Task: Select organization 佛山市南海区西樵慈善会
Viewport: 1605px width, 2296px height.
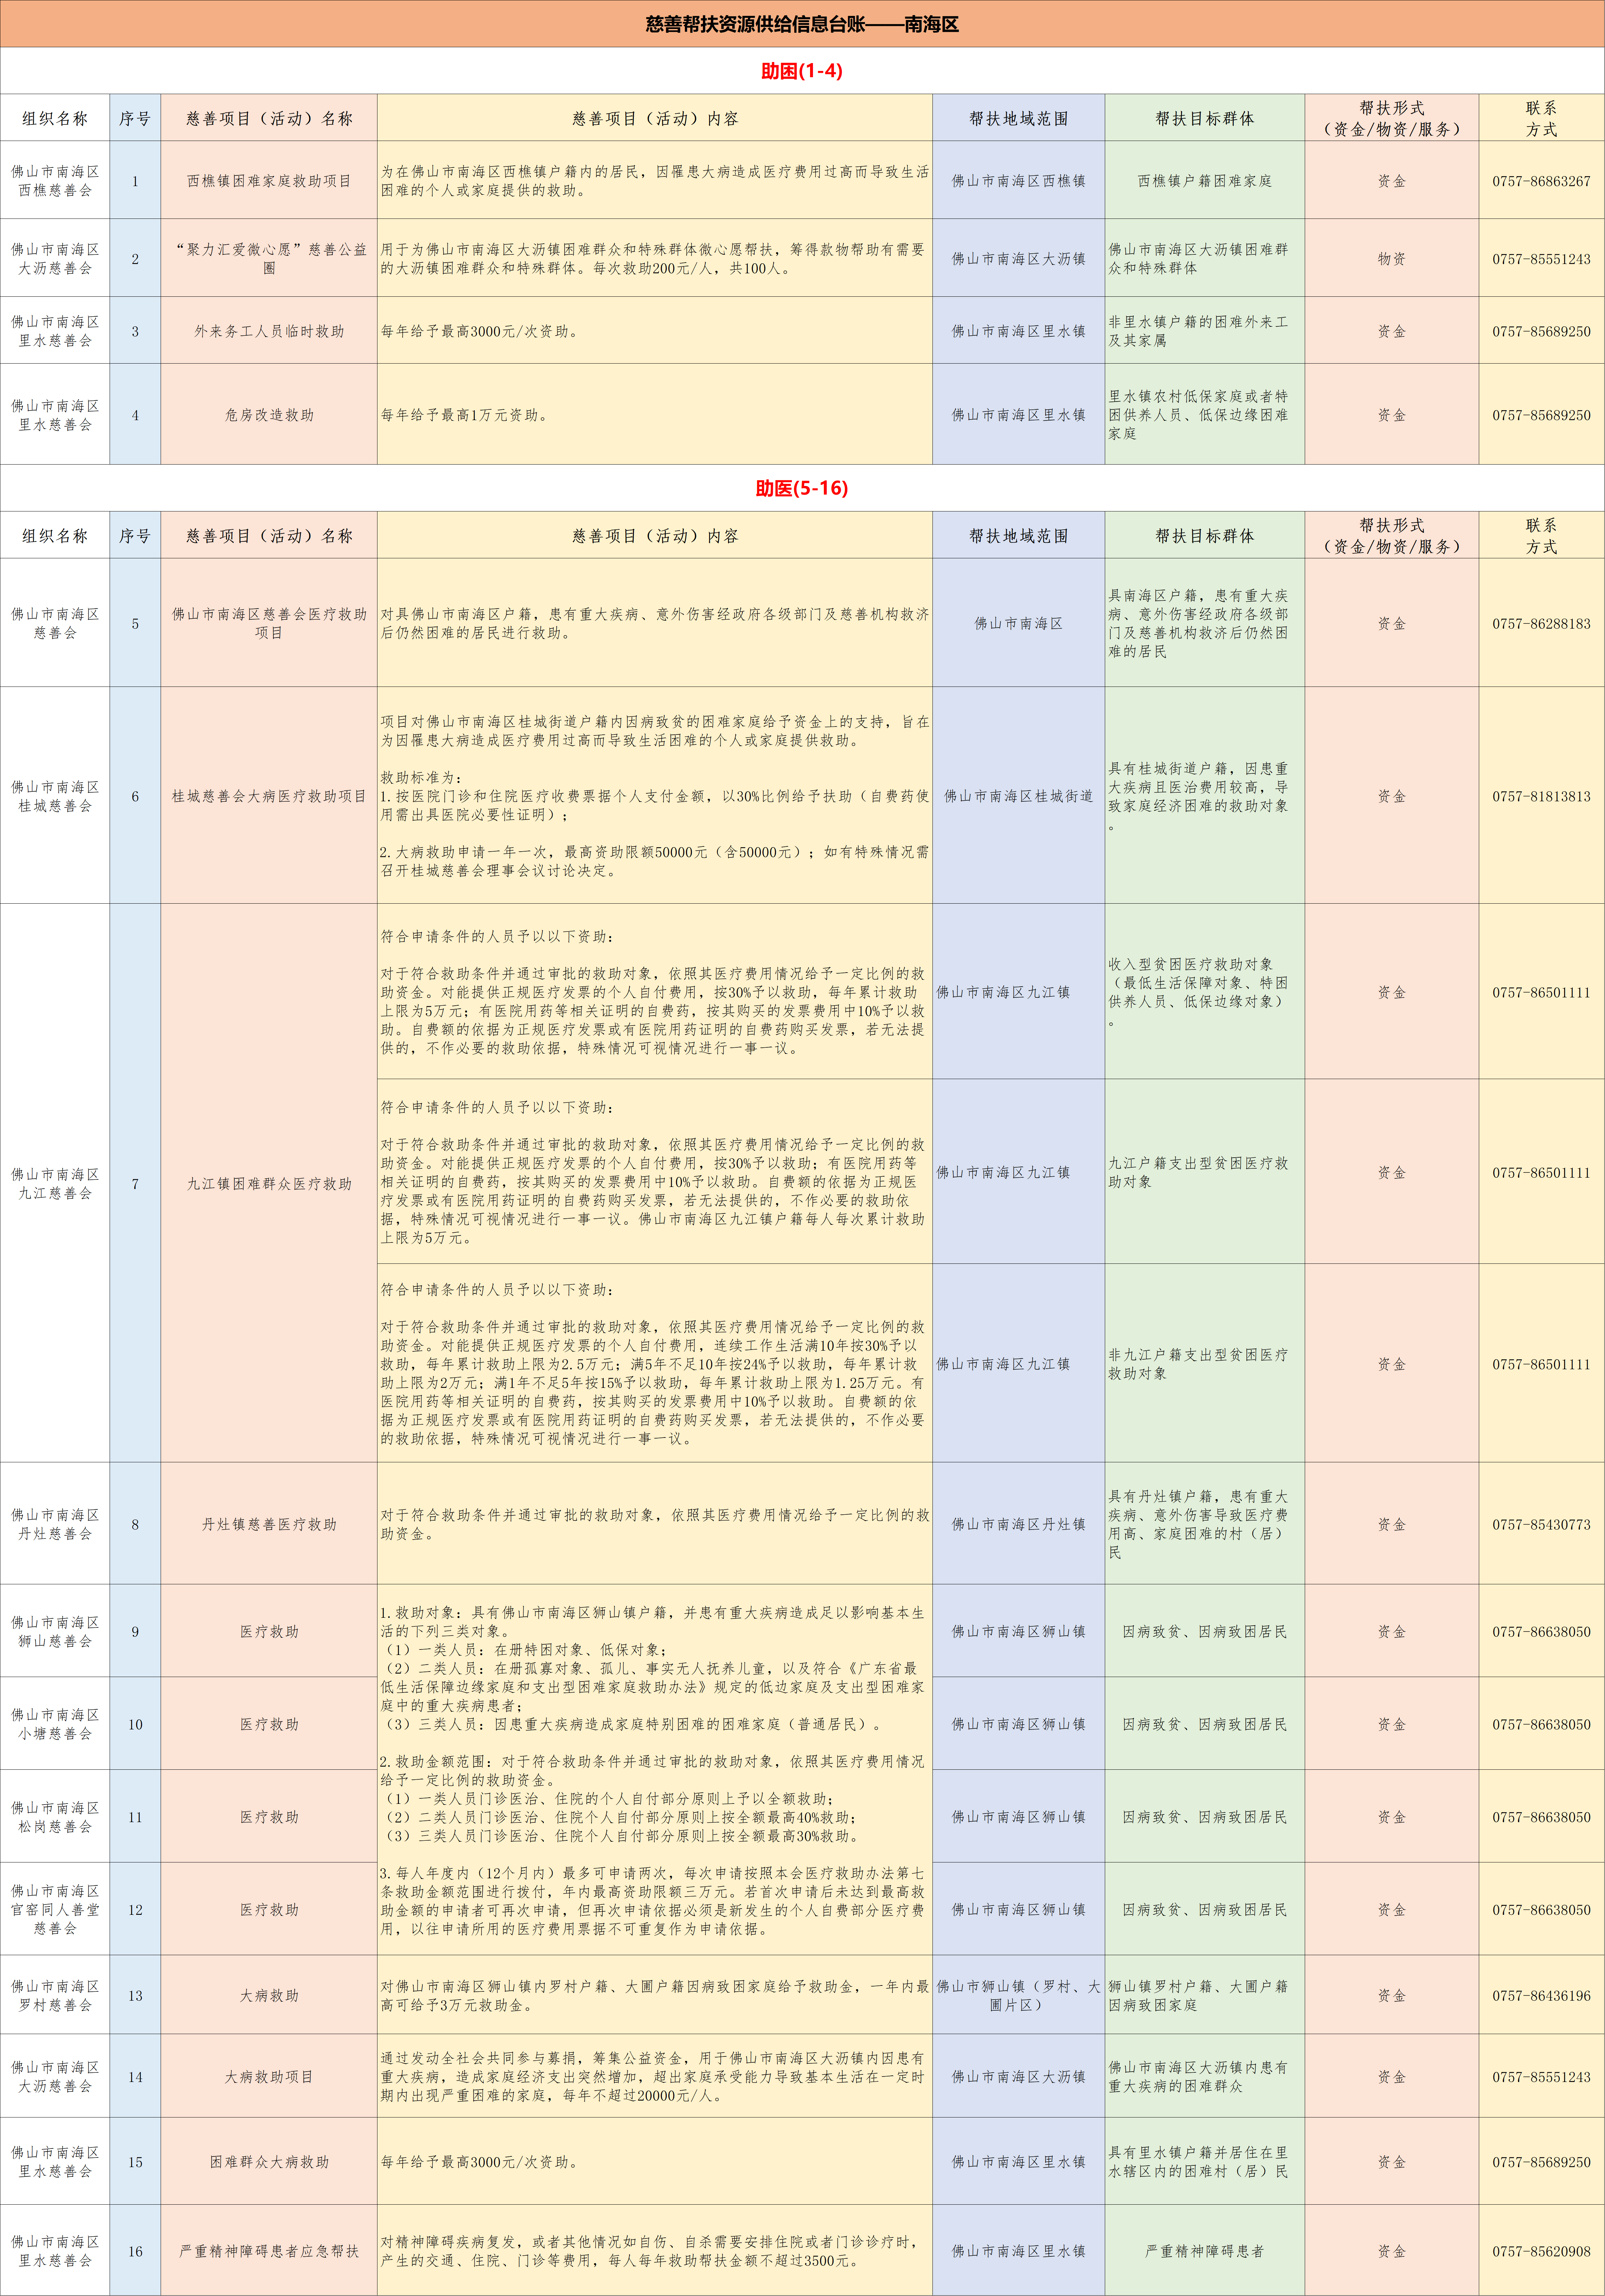Action: [55, 181]
